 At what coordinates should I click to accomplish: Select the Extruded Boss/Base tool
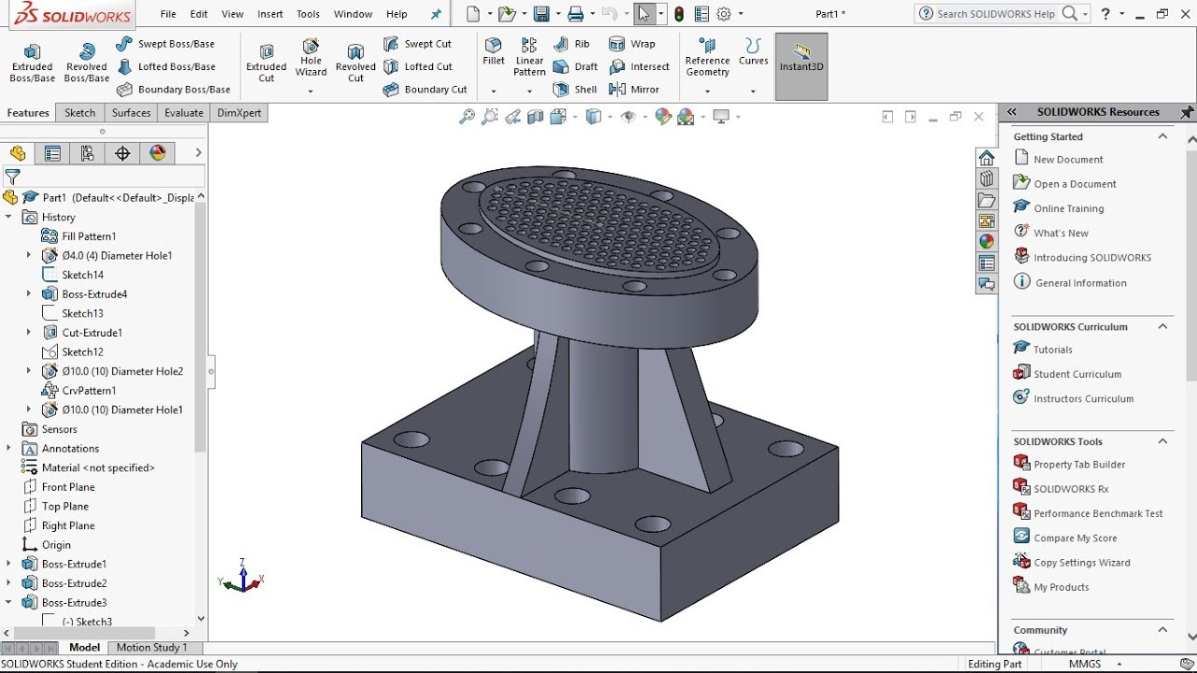point(33,64)
